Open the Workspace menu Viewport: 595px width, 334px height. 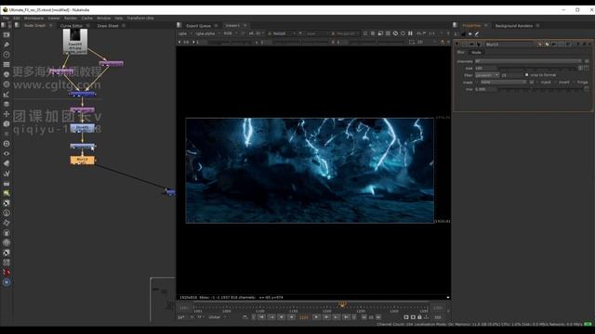tap(33, 19)
